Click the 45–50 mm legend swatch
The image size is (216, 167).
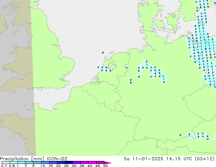[100, 163]
